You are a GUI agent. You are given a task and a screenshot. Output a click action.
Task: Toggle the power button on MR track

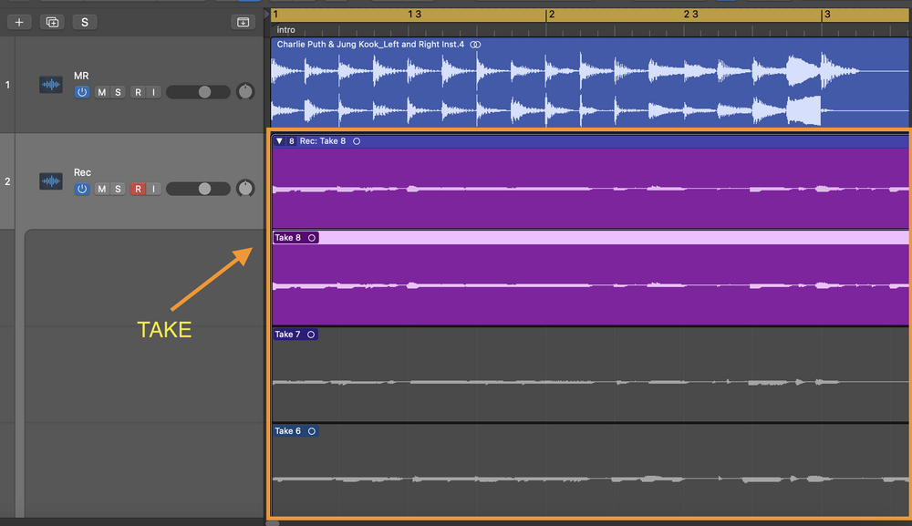click(x=82, y=92)
